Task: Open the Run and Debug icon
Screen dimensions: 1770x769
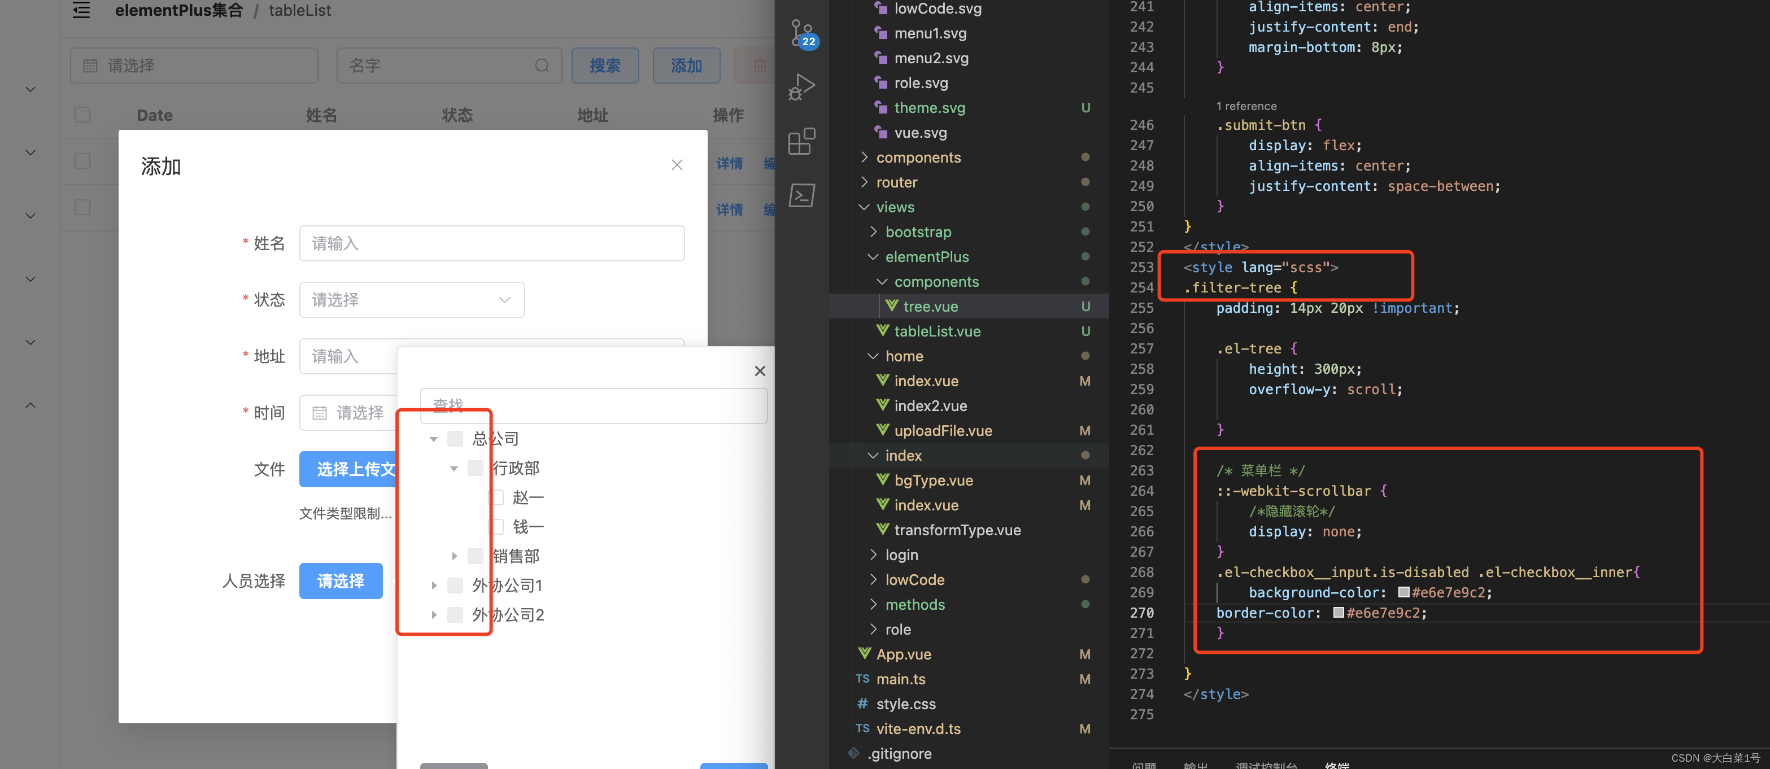Action: pyautogui.click(x=801, y=88)
